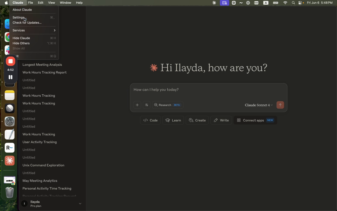Select the Write suggestion chip
The width and height of the screenshot is (337, 211).
click(x=221, y=120)
